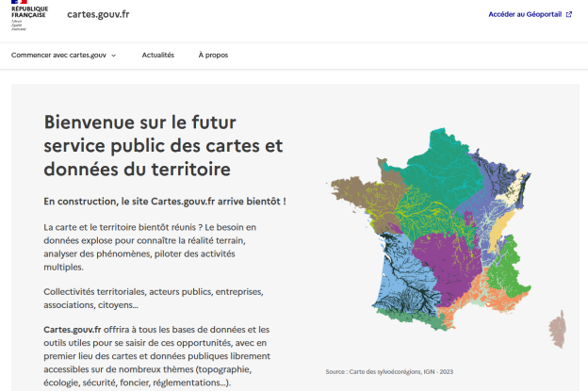Viewport: 588px width, 391px height.
Task: Open the Accéder au Géoportail link
Action: click(530, 14)
